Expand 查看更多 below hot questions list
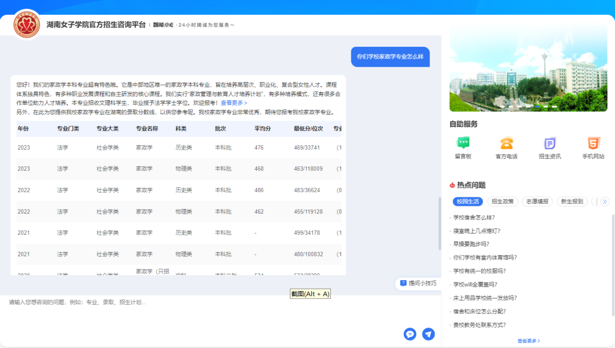615x348 pixels. coord(528,341)
